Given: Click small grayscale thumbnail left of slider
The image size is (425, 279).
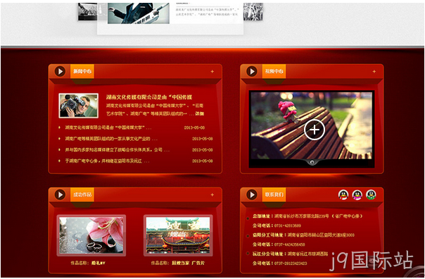Looking at the screenshot, I should pyautogui.click(x=87, y=12).
